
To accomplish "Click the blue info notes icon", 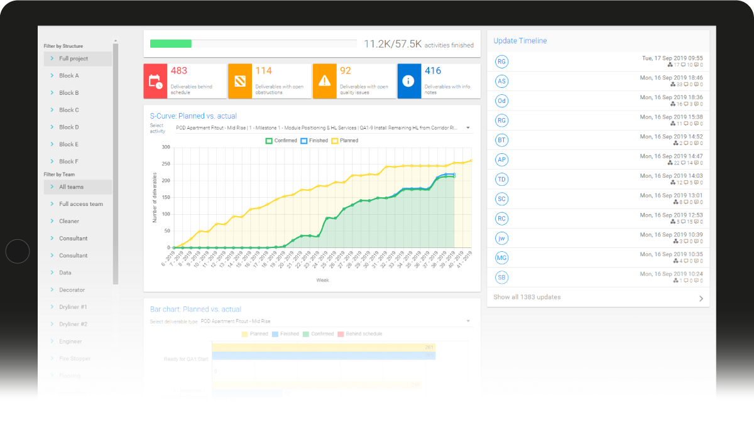I will pyautogui.click(x=409, y=81).
